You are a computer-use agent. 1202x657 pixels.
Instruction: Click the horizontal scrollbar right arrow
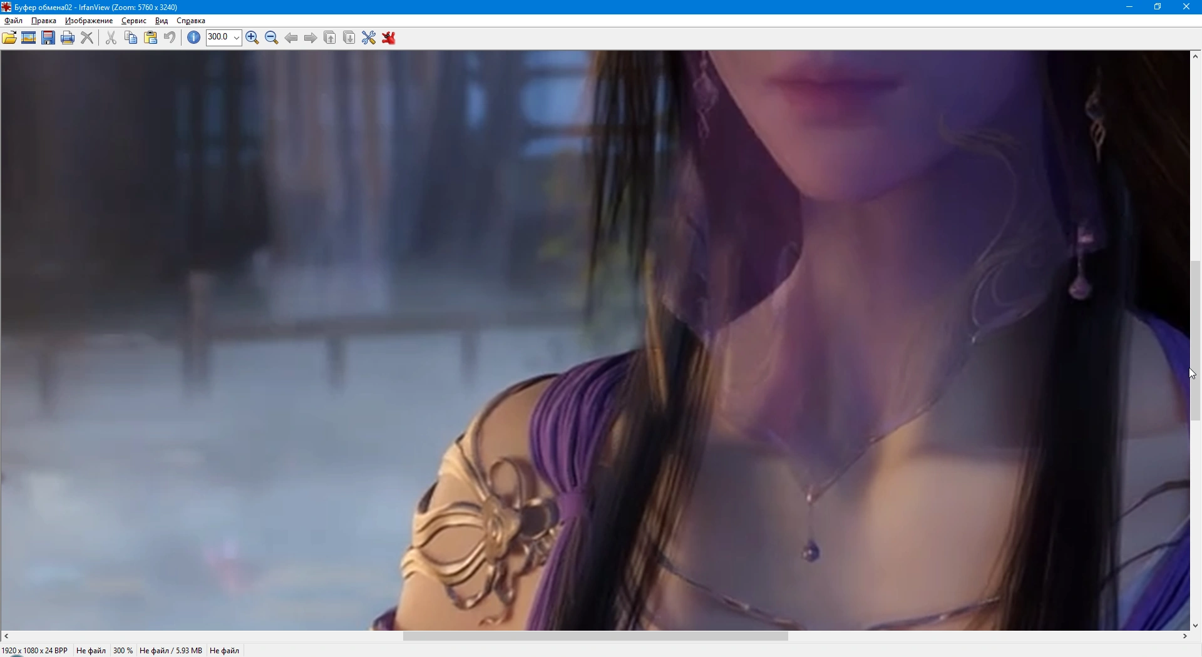coord(1185,636)
